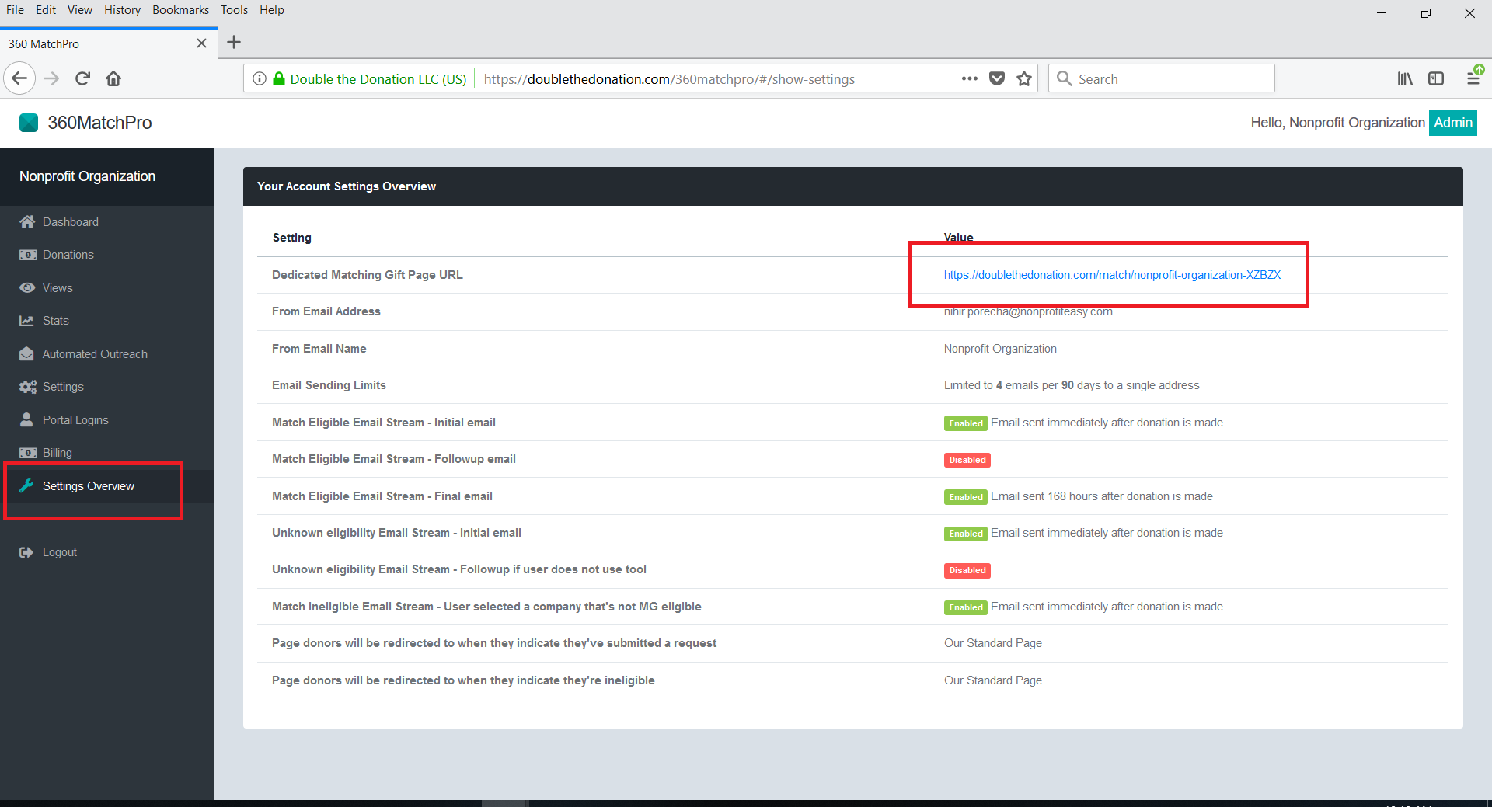Open a new browser tab
Screen dimensions: 1492x807
[x=234, y=43]
